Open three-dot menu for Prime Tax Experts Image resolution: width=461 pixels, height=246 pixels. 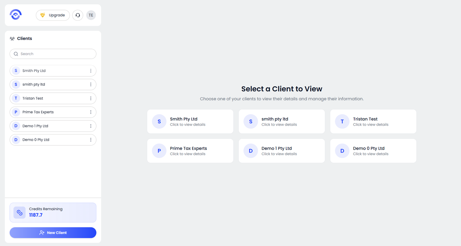(x=91, y=112)
